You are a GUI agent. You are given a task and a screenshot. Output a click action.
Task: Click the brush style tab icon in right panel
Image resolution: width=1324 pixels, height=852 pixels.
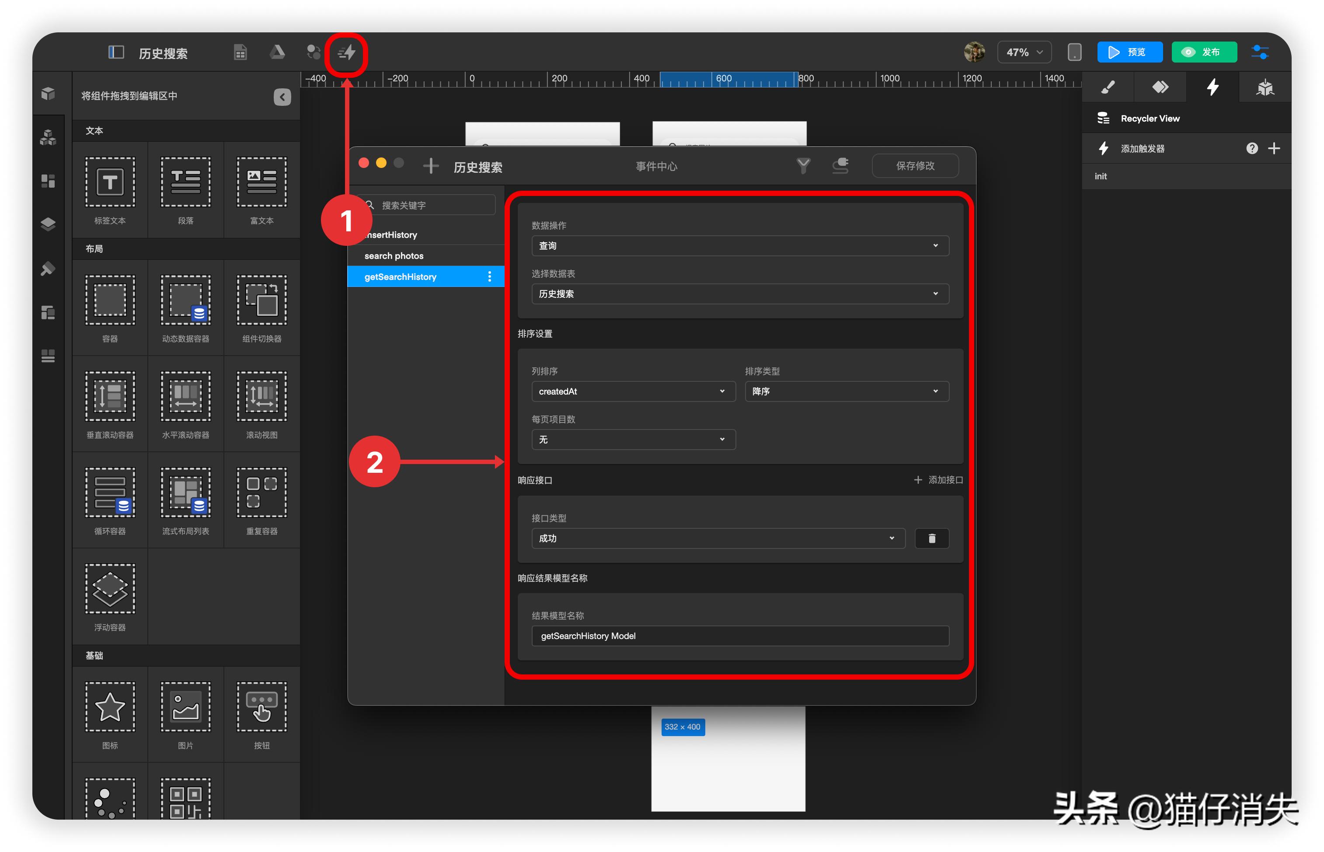(x=1108, y=87)
